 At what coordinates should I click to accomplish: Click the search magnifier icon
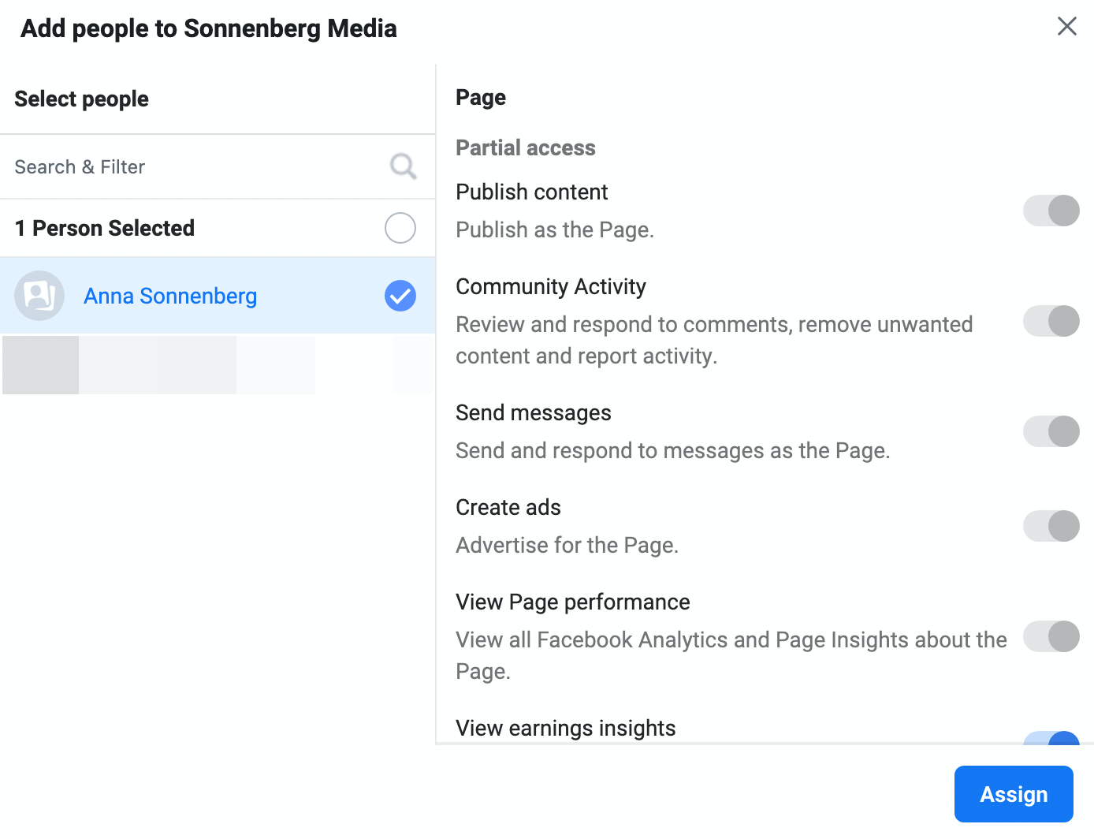403,166
